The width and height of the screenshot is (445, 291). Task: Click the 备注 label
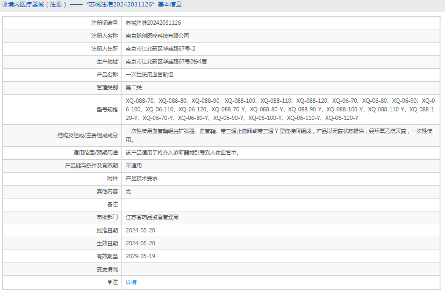coord(112,204)
